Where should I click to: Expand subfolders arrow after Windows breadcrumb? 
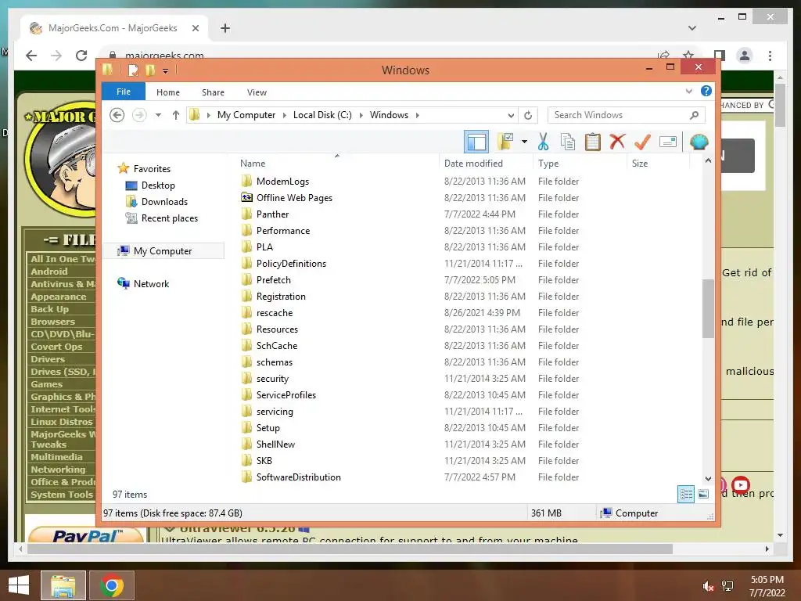pos(418,115)
